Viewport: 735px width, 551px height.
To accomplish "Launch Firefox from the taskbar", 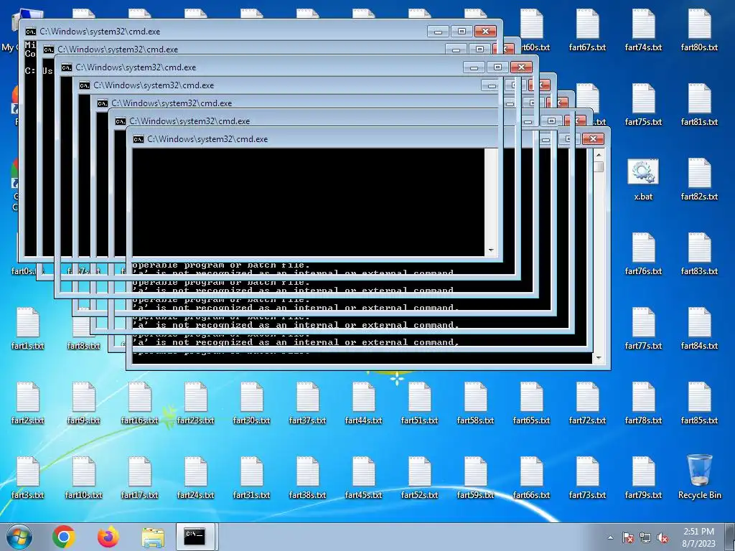I will pyautogui.click(x=108, y=537).
